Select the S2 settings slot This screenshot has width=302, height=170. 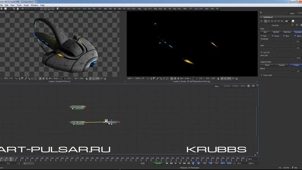[269, 21]
